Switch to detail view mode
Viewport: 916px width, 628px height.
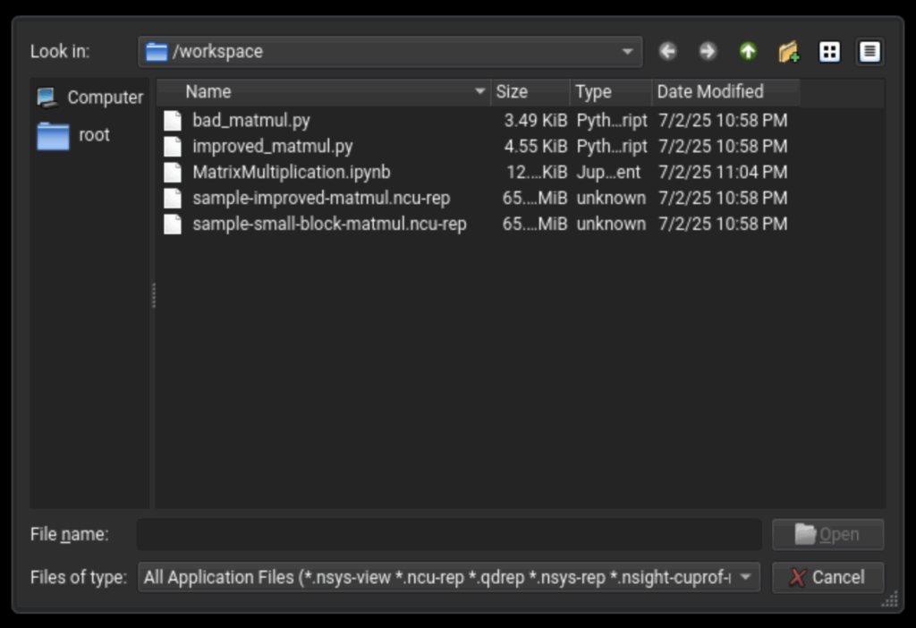(868, 51)
